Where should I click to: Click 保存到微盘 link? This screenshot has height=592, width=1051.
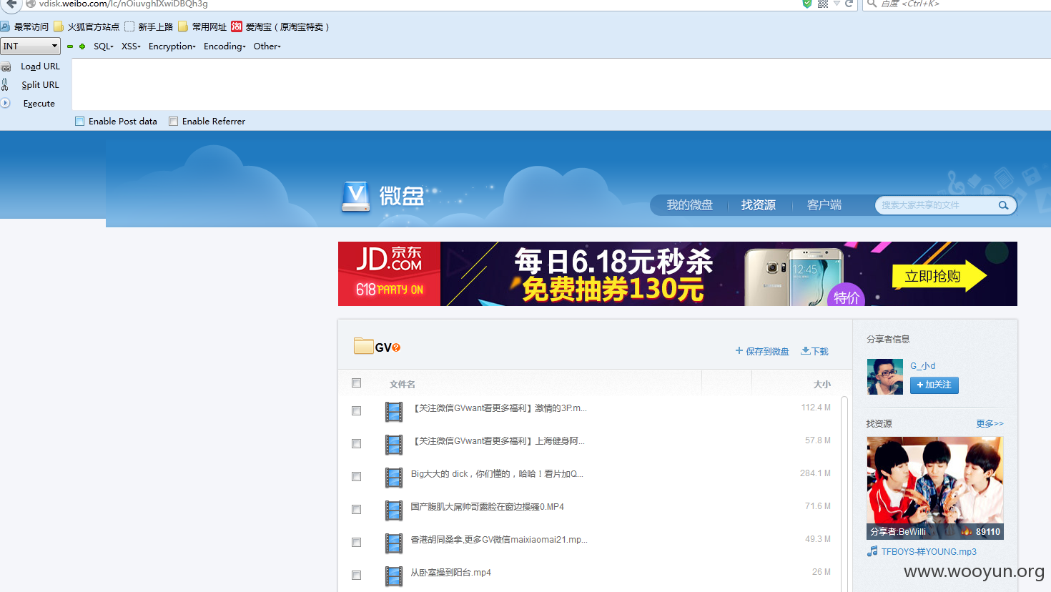coord(762,351)
